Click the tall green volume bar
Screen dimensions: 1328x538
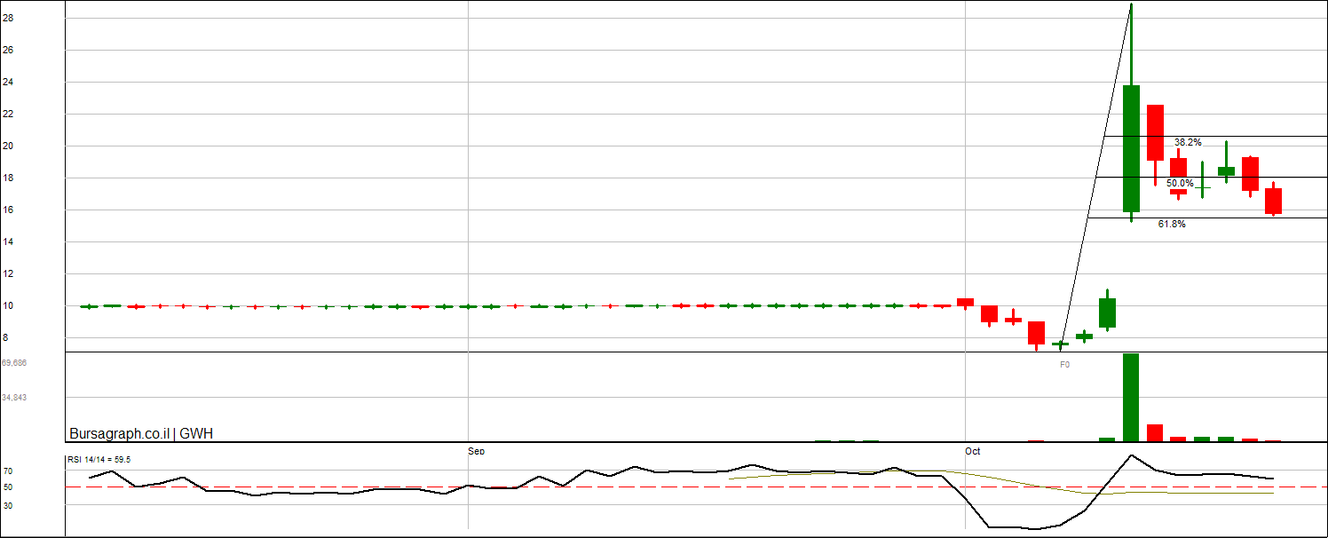pyautogui.click(x=1131, y=397)
